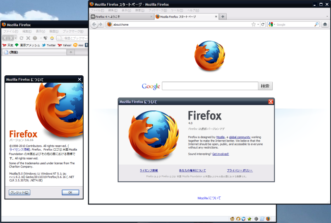
Task: Click the Get involved! link
Action: point(221,154)
